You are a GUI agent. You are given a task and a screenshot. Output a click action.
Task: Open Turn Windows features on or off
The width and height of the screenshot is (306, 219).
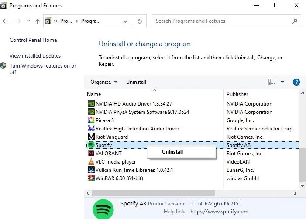coord(43,69)
